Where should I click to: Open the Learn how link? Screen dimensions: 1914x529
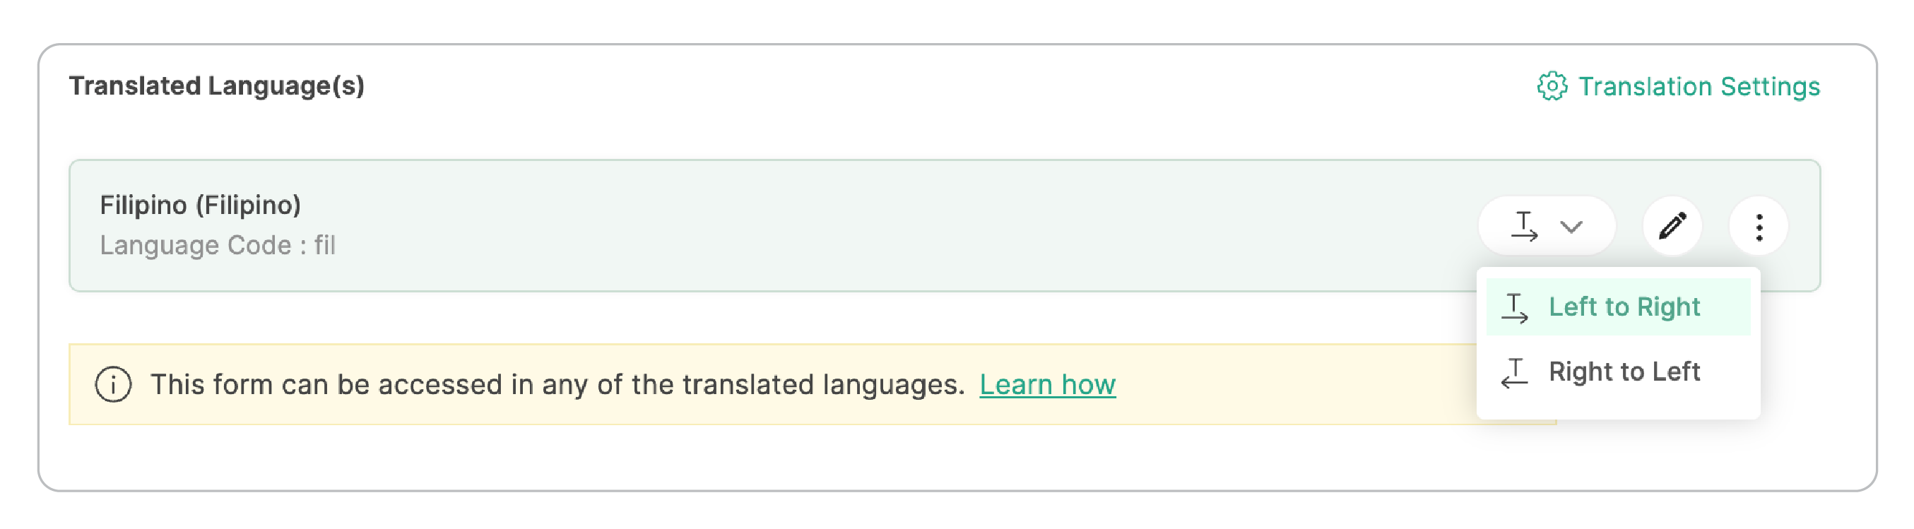coord(1047,384)
